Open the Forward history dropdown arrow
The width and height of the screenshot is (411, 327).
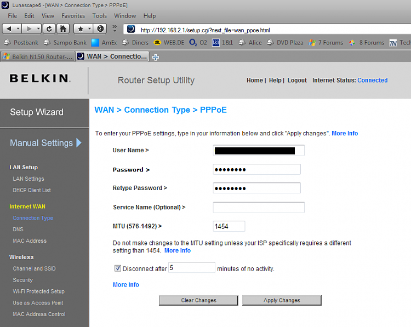pos(38,28)
